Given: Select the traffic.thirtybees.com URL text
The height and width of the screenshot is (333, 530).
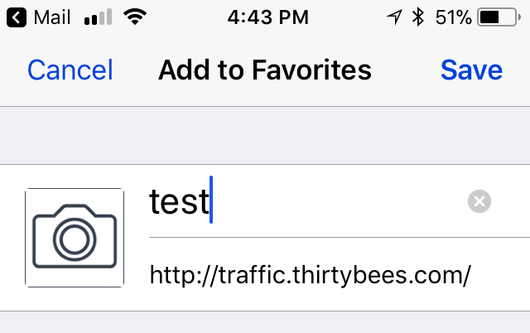Looking at the screenshot, I should (310, 275).
